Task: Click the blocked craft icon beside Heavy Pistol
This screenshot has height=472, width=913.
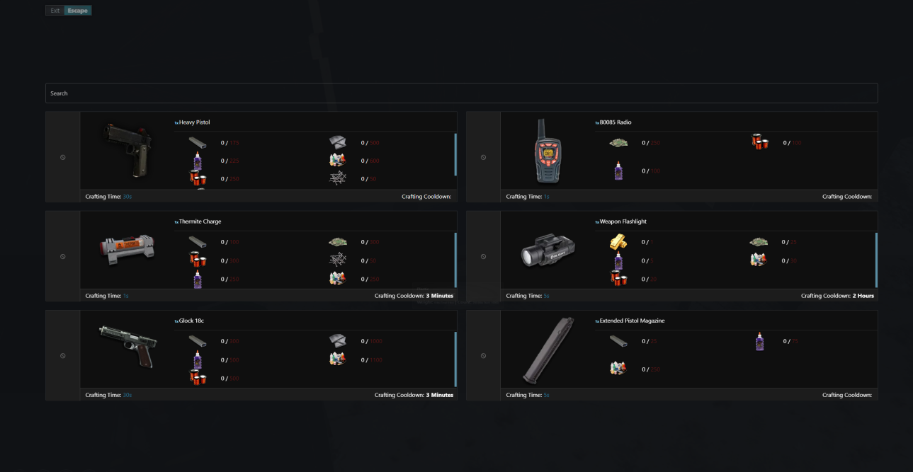Action: (x=63, y=157)
